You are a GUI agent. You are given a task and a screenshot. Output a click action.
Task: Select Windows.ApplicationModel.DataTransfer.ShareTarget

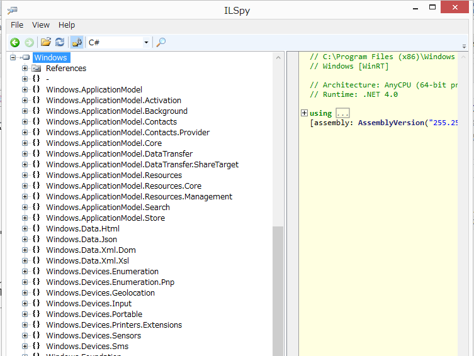point(142,165)
